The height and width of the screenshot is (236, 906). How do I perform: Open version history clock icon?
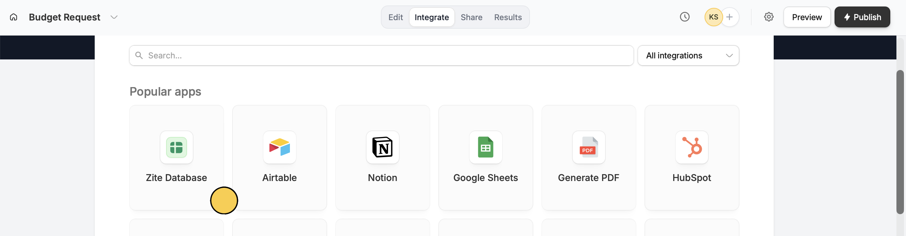pyautogui.click(x=684, y=17)
